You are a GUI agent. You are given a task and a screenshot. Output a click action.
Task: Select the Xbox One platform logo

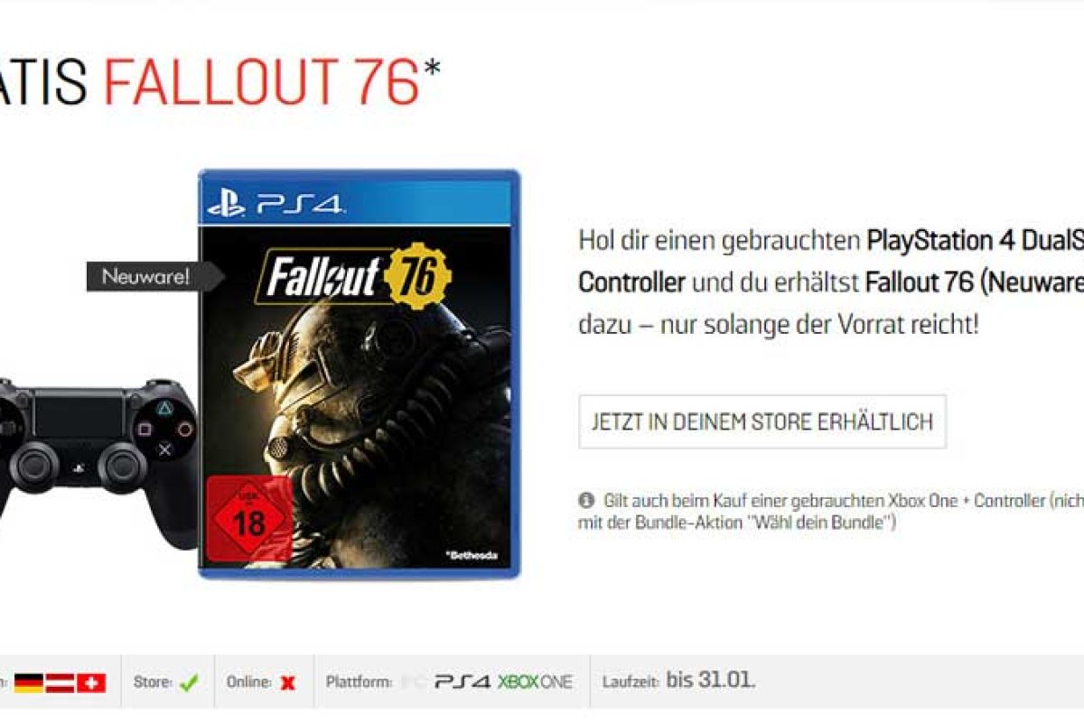pos(535,682)
